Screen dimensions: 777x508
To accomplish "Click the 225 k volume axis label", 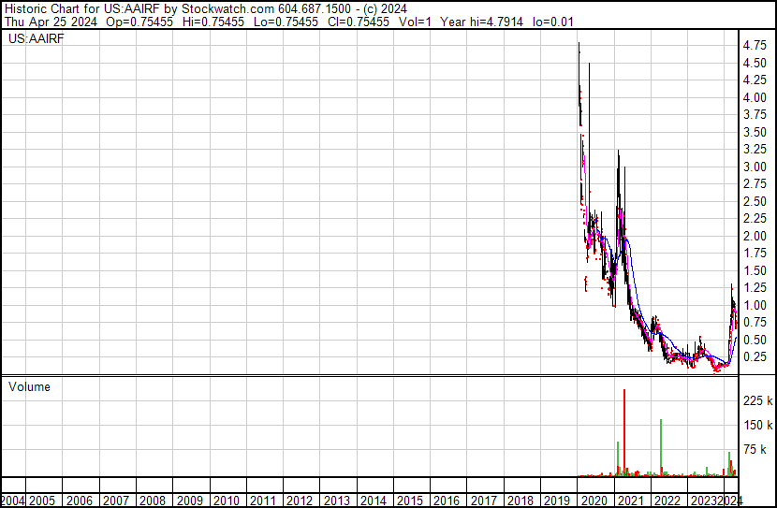I will point(756,400).
